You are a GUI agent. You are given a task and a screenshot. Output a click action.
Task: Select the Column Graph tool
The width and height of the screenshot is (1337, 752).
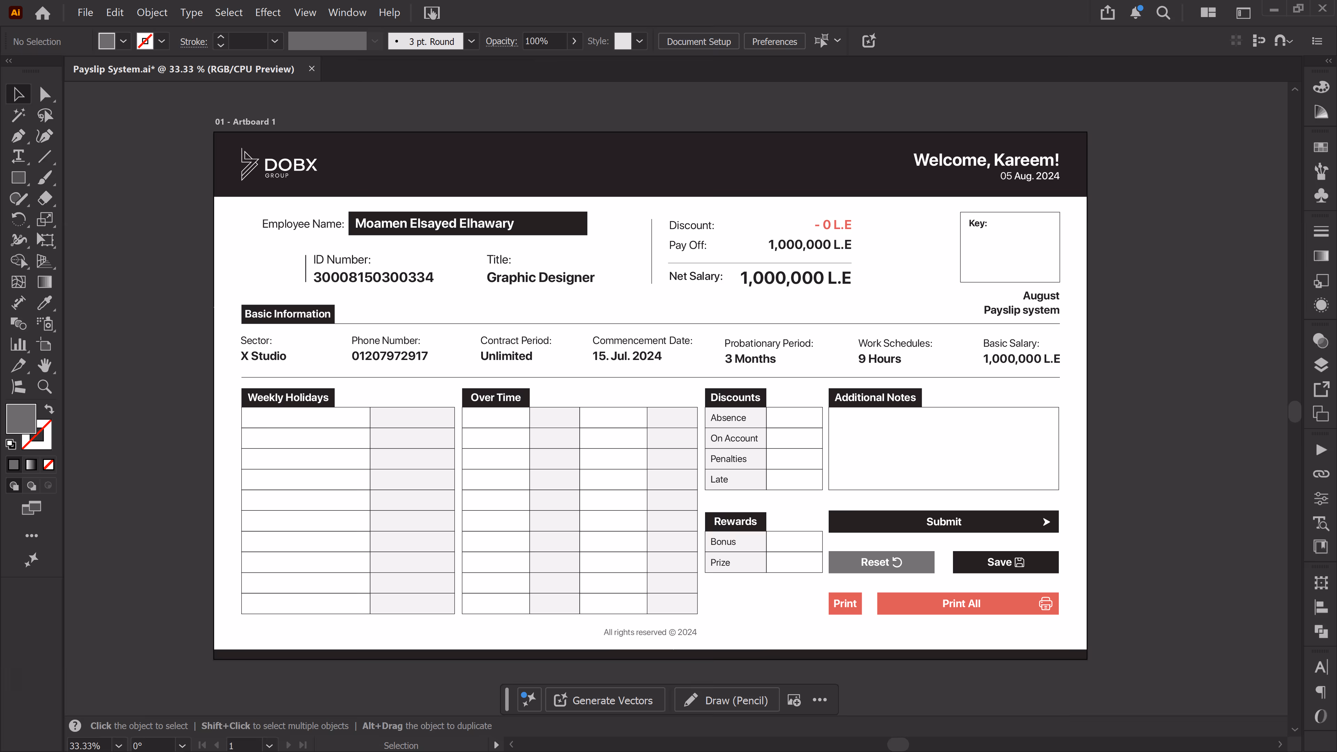click(18, 344)
